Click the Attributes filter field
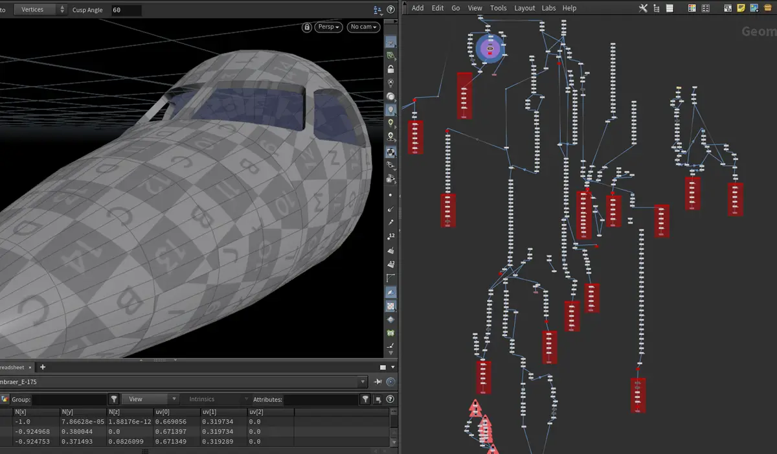The height and width of the screenshot is (454, 777). click(x=321, y=400)
